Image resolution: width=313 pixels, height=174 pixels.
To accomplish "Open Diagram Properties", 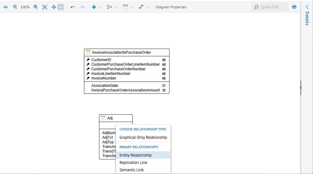I will [171, 7].
